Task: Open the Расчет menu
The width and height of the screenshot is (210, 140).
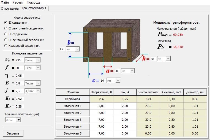Action: (18, 2)
